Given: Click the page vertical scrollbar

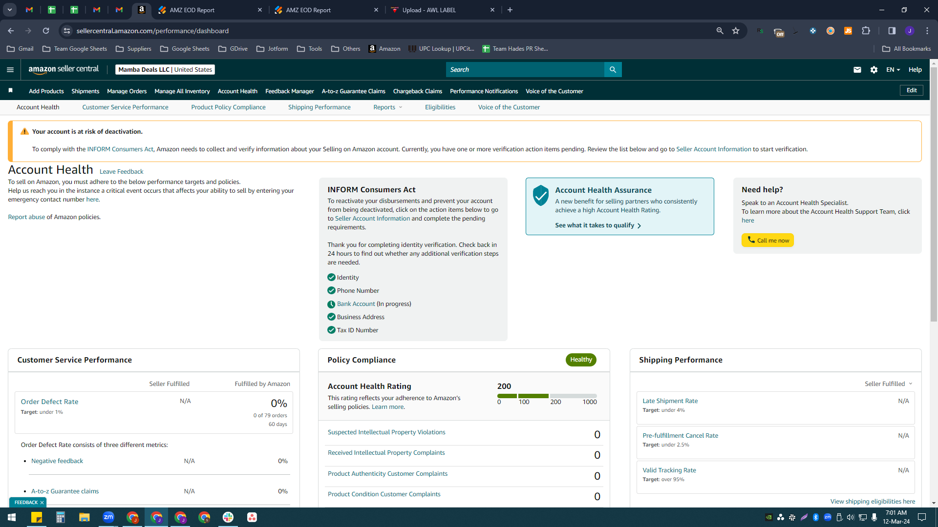Looking at the screenshot, I should [x=934, y=195].
